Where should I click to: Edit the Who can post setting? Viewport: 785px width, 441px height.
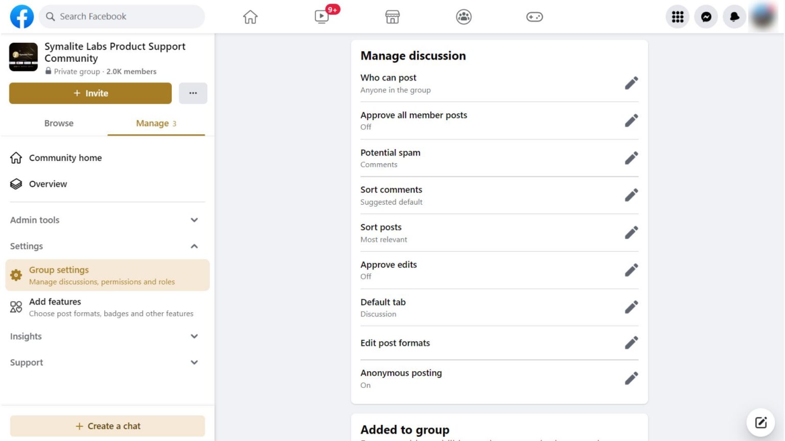[x=632, y=83]
